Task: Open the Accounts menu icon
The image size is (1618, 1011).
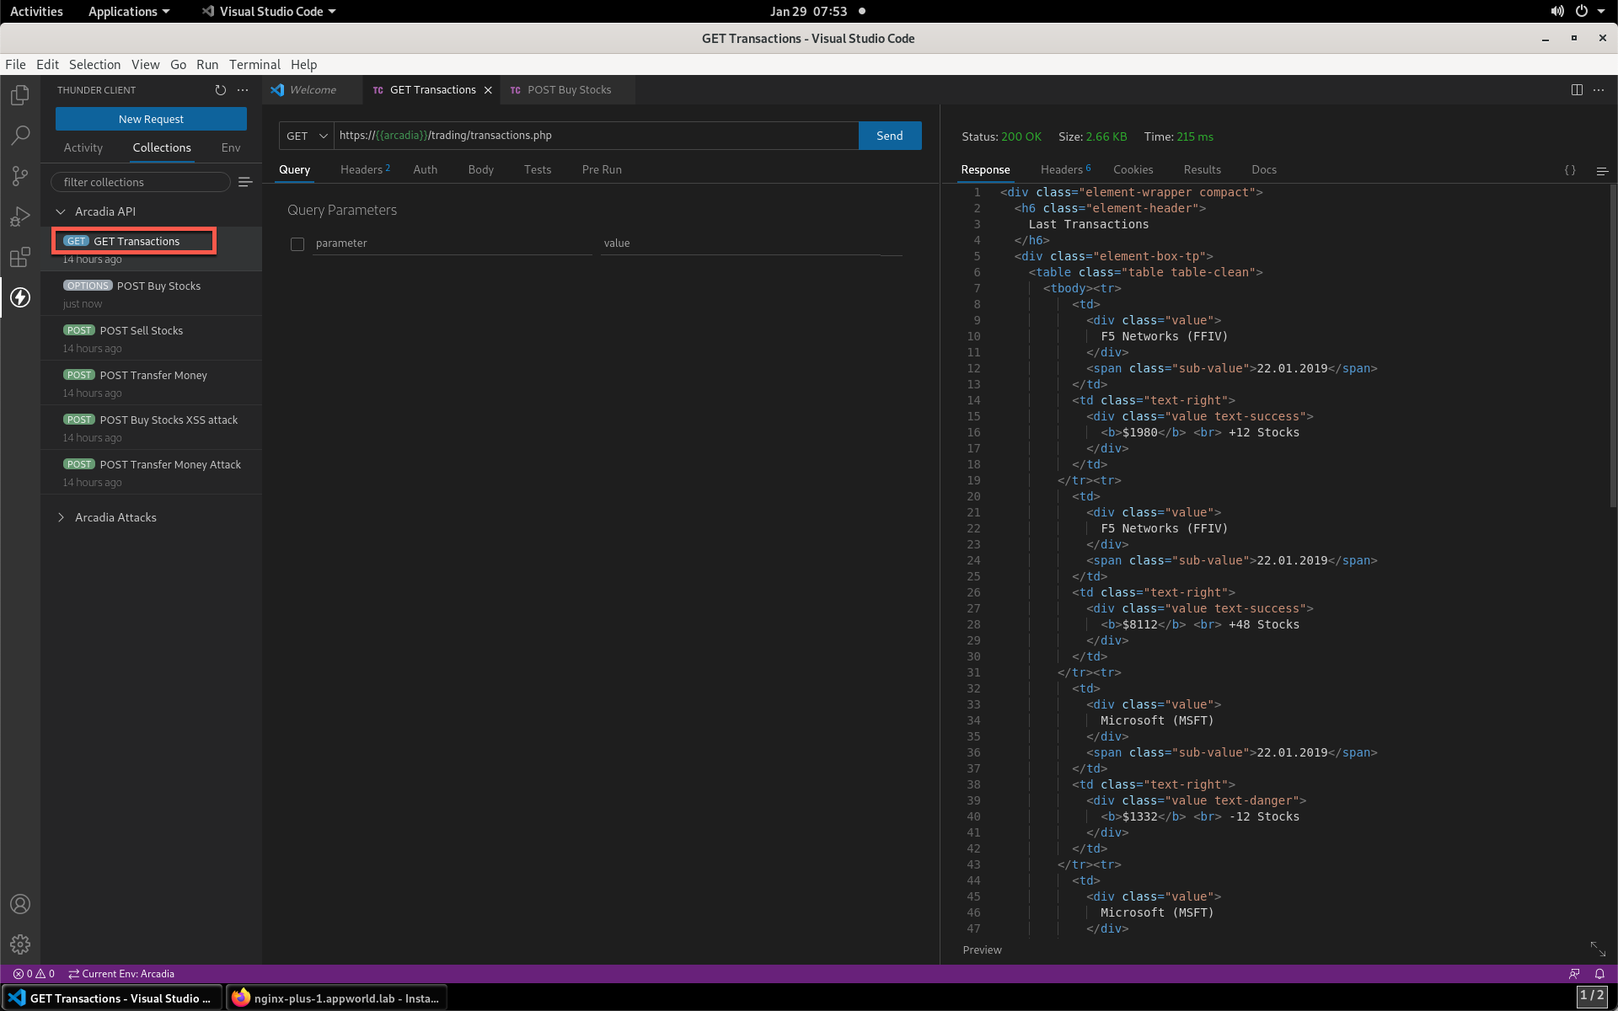Action: click(x=20, y=904)
